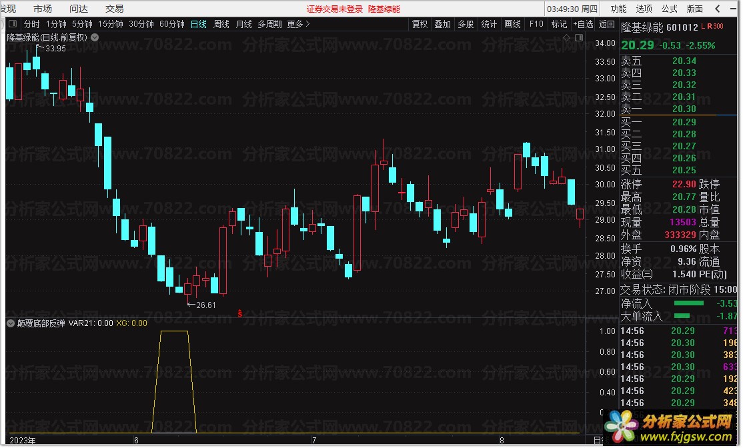Screen dimensions: 743x448
Task: Switch to the 5分钟 period
Action: click(82, 24)
